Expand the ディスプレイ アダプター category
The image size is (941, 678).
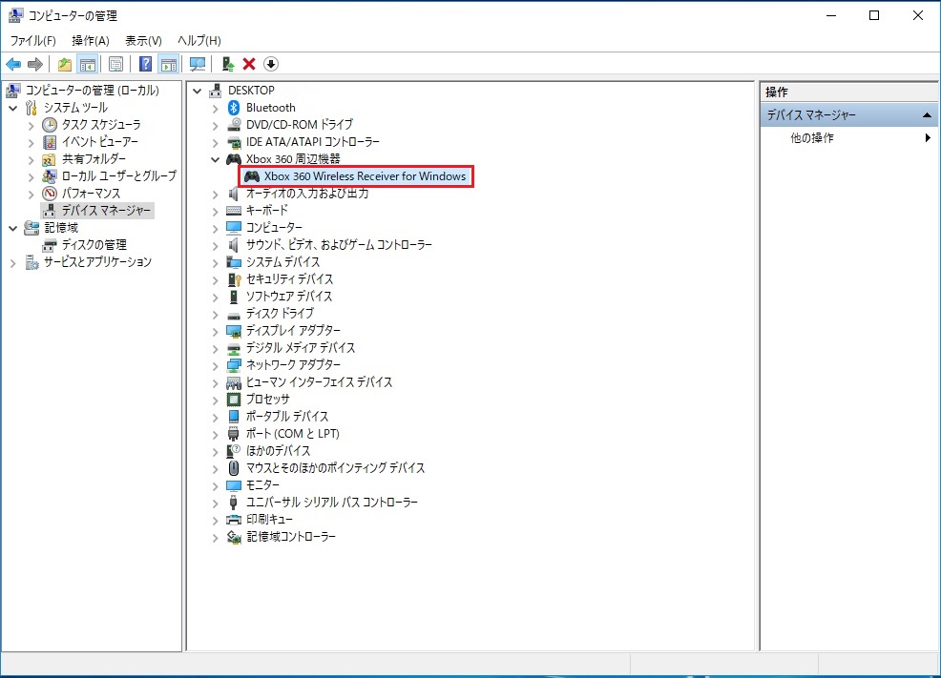[x=215, y=332]
